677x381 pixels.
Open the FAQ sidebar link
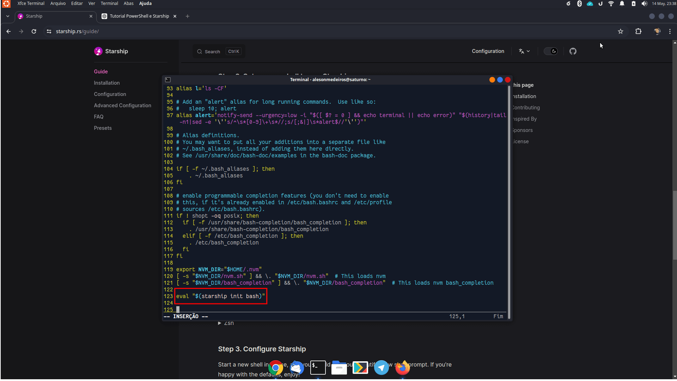pyautogui.click(x=99, y=117)
